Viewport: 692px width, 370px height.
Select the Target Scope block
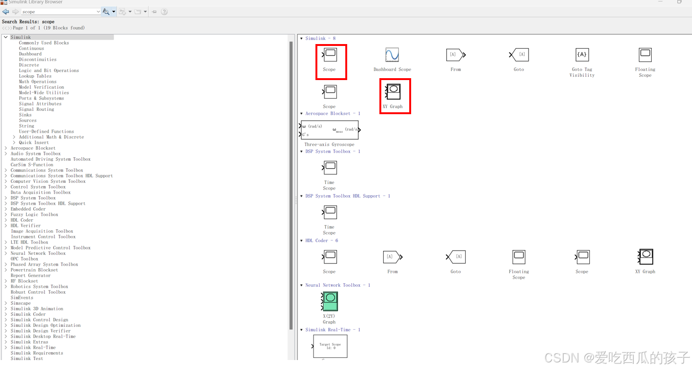click(330, 346)
